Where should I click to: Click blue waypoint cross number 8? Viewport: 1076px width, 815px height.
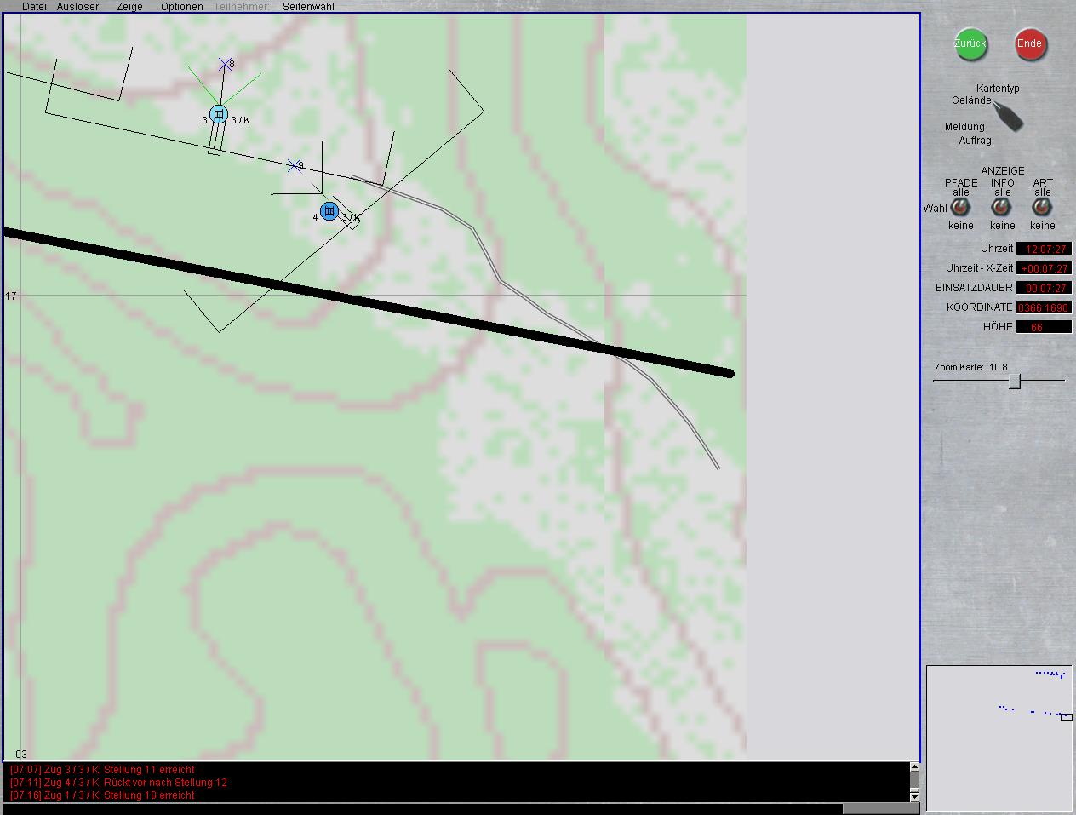point(225,64)
